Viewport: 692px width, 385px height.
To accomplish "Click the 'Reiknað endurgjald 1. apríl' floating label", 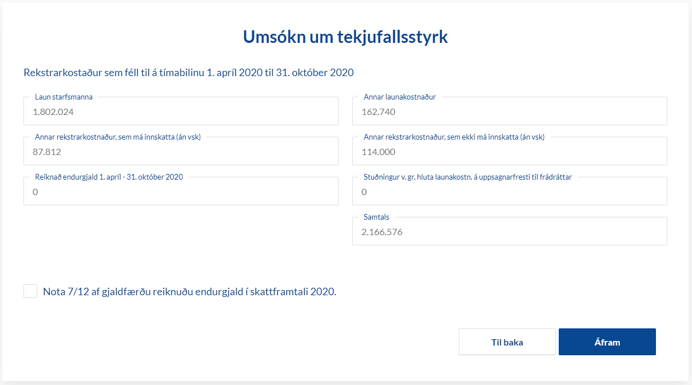I will (x=109, y=177).
